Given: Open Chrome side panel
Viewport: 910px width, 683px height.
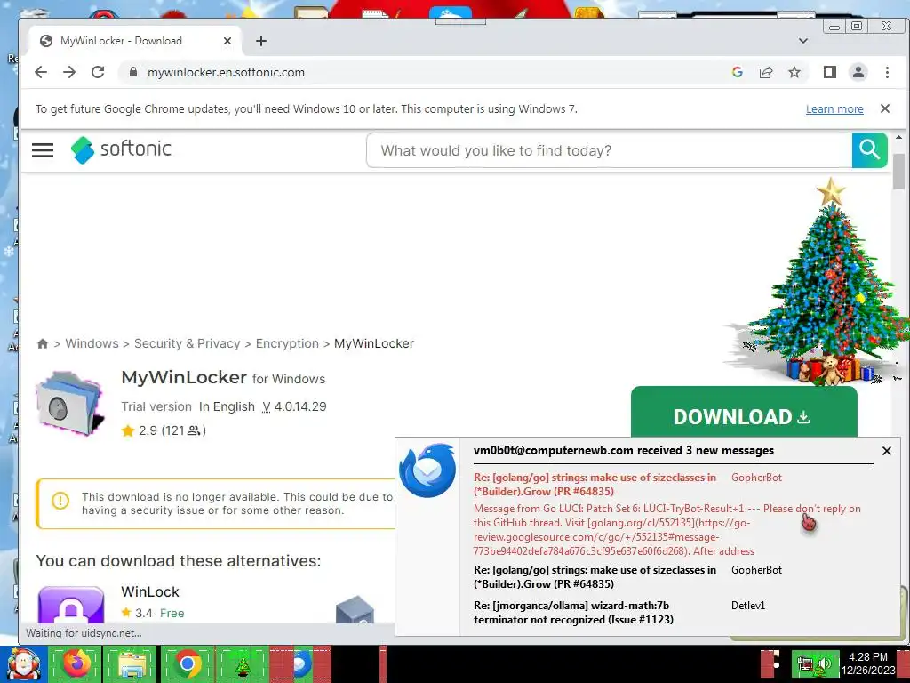Looking at the screenshot, I should click(x=830, y=72).
